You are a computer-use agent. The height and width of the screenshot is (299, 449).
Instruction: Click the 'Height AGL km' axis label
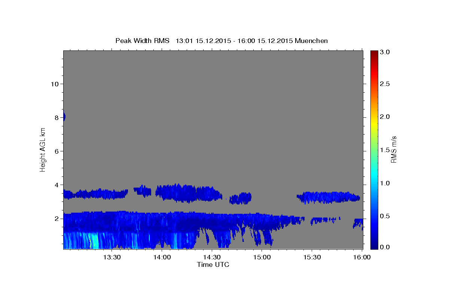click(x=43, y=150)
